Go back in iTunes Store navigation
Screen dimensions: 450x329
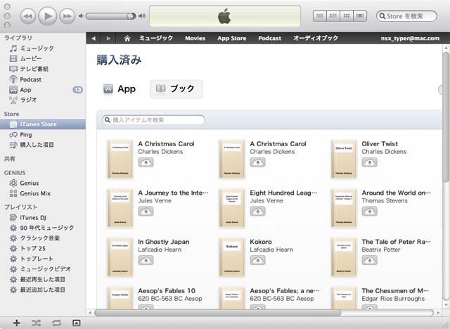coord(94,38)
